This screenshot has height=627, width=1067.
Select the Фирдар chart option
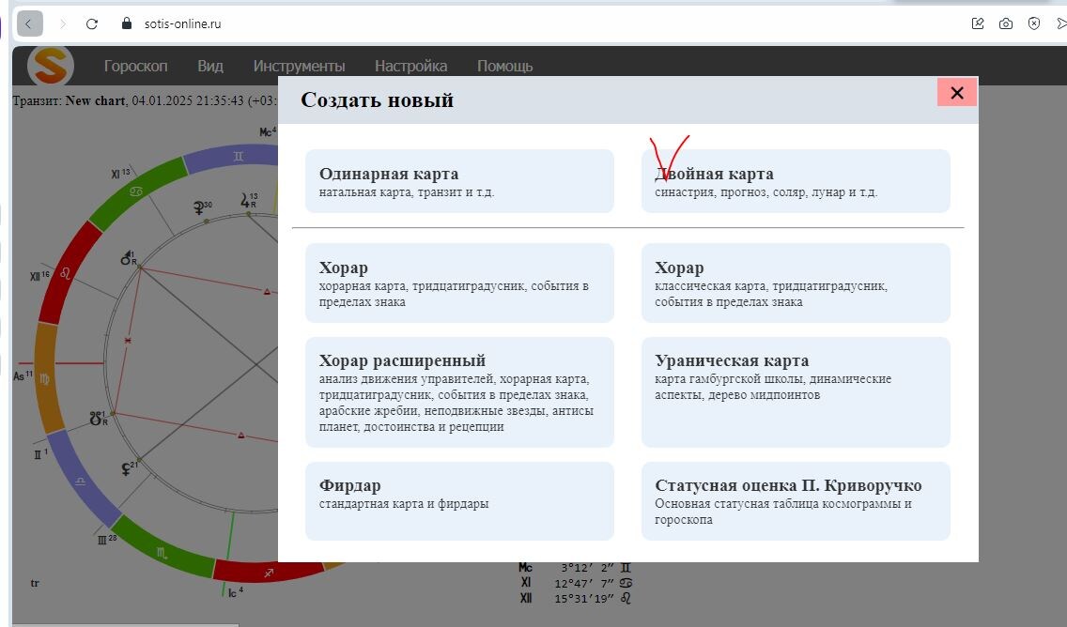point(459,500)
